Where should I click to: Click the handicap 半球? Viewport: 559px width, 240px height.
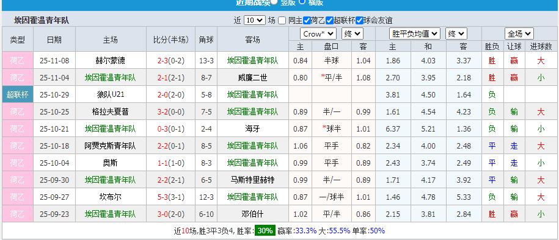[331, 60]
